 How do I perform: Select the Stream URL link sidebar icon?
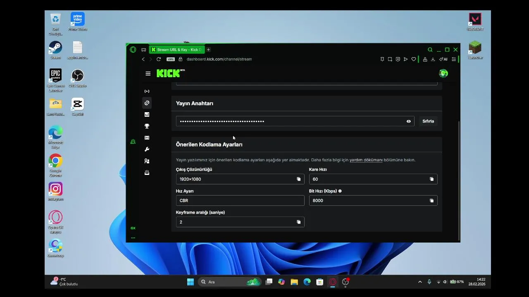tap(147, 103)
